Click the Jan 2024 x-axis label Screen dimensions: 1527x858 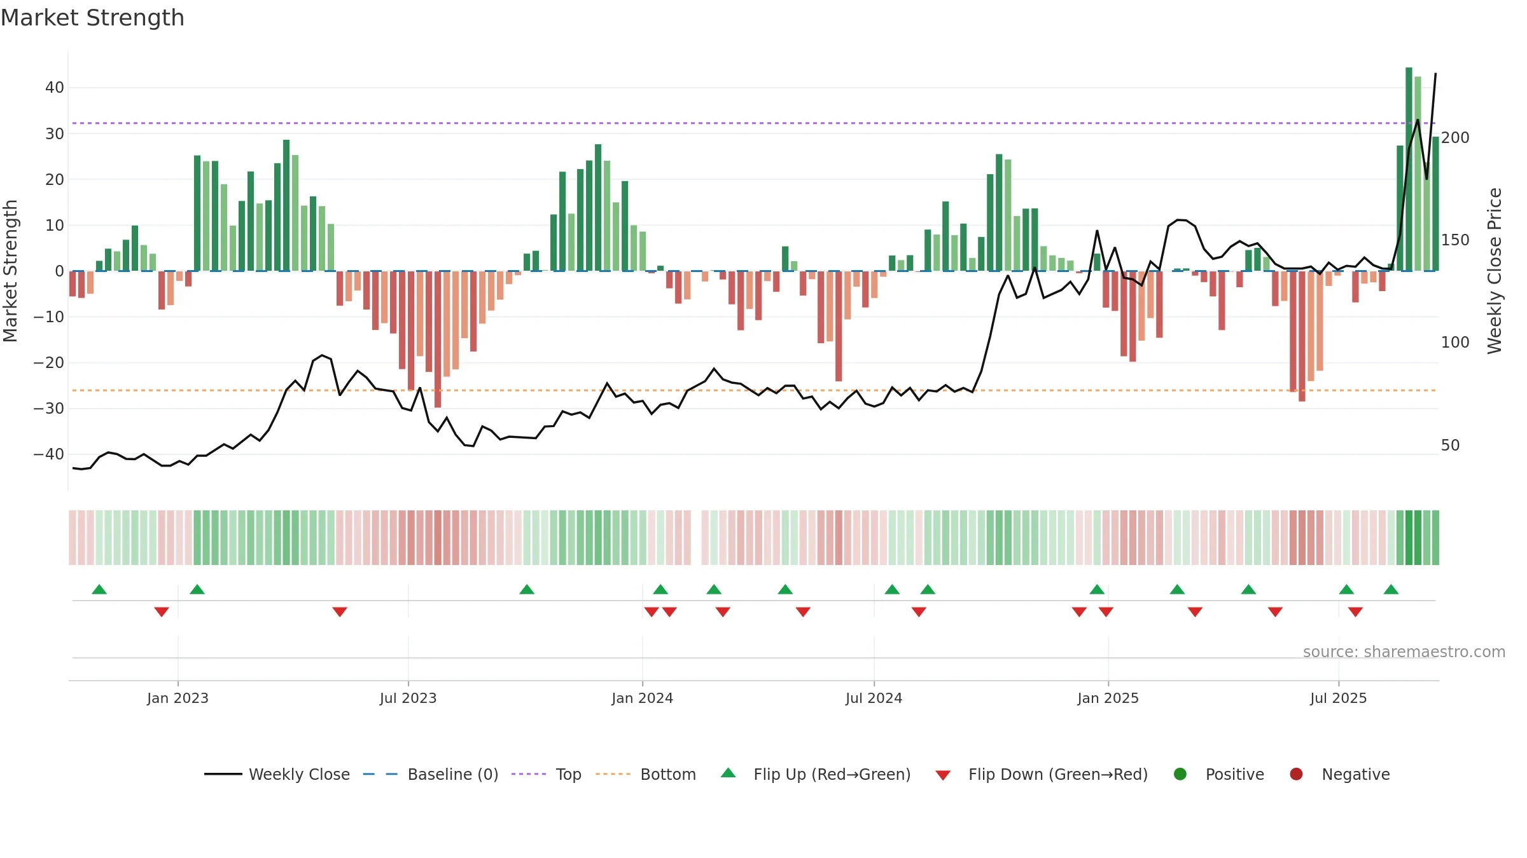[x=643, y=698]
